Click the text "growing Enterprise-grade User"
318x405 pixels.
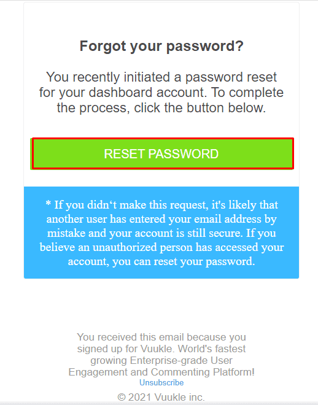tap(161, 360)
